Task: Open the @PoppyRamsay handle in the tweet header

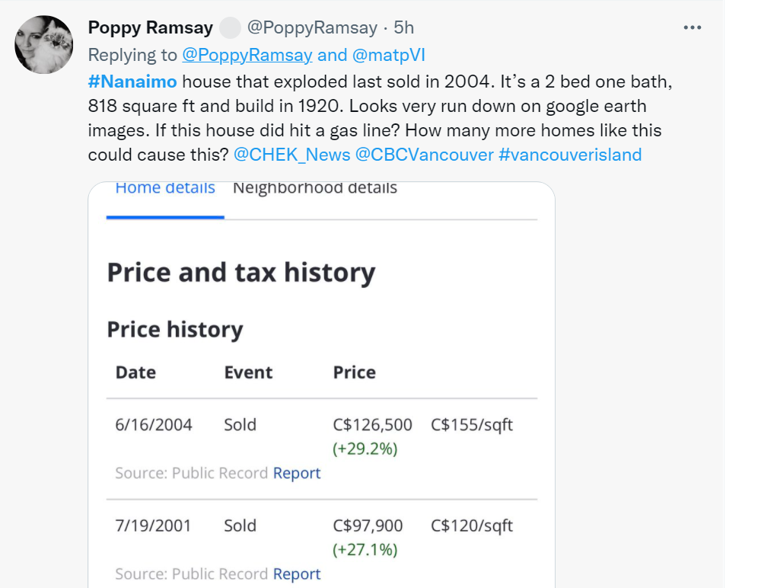Action: coord(312,28)
